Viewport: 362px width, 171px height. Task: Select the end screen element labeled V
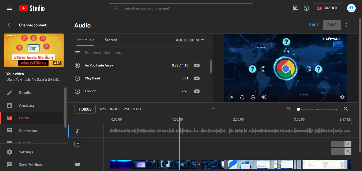[x=341, y=144]
